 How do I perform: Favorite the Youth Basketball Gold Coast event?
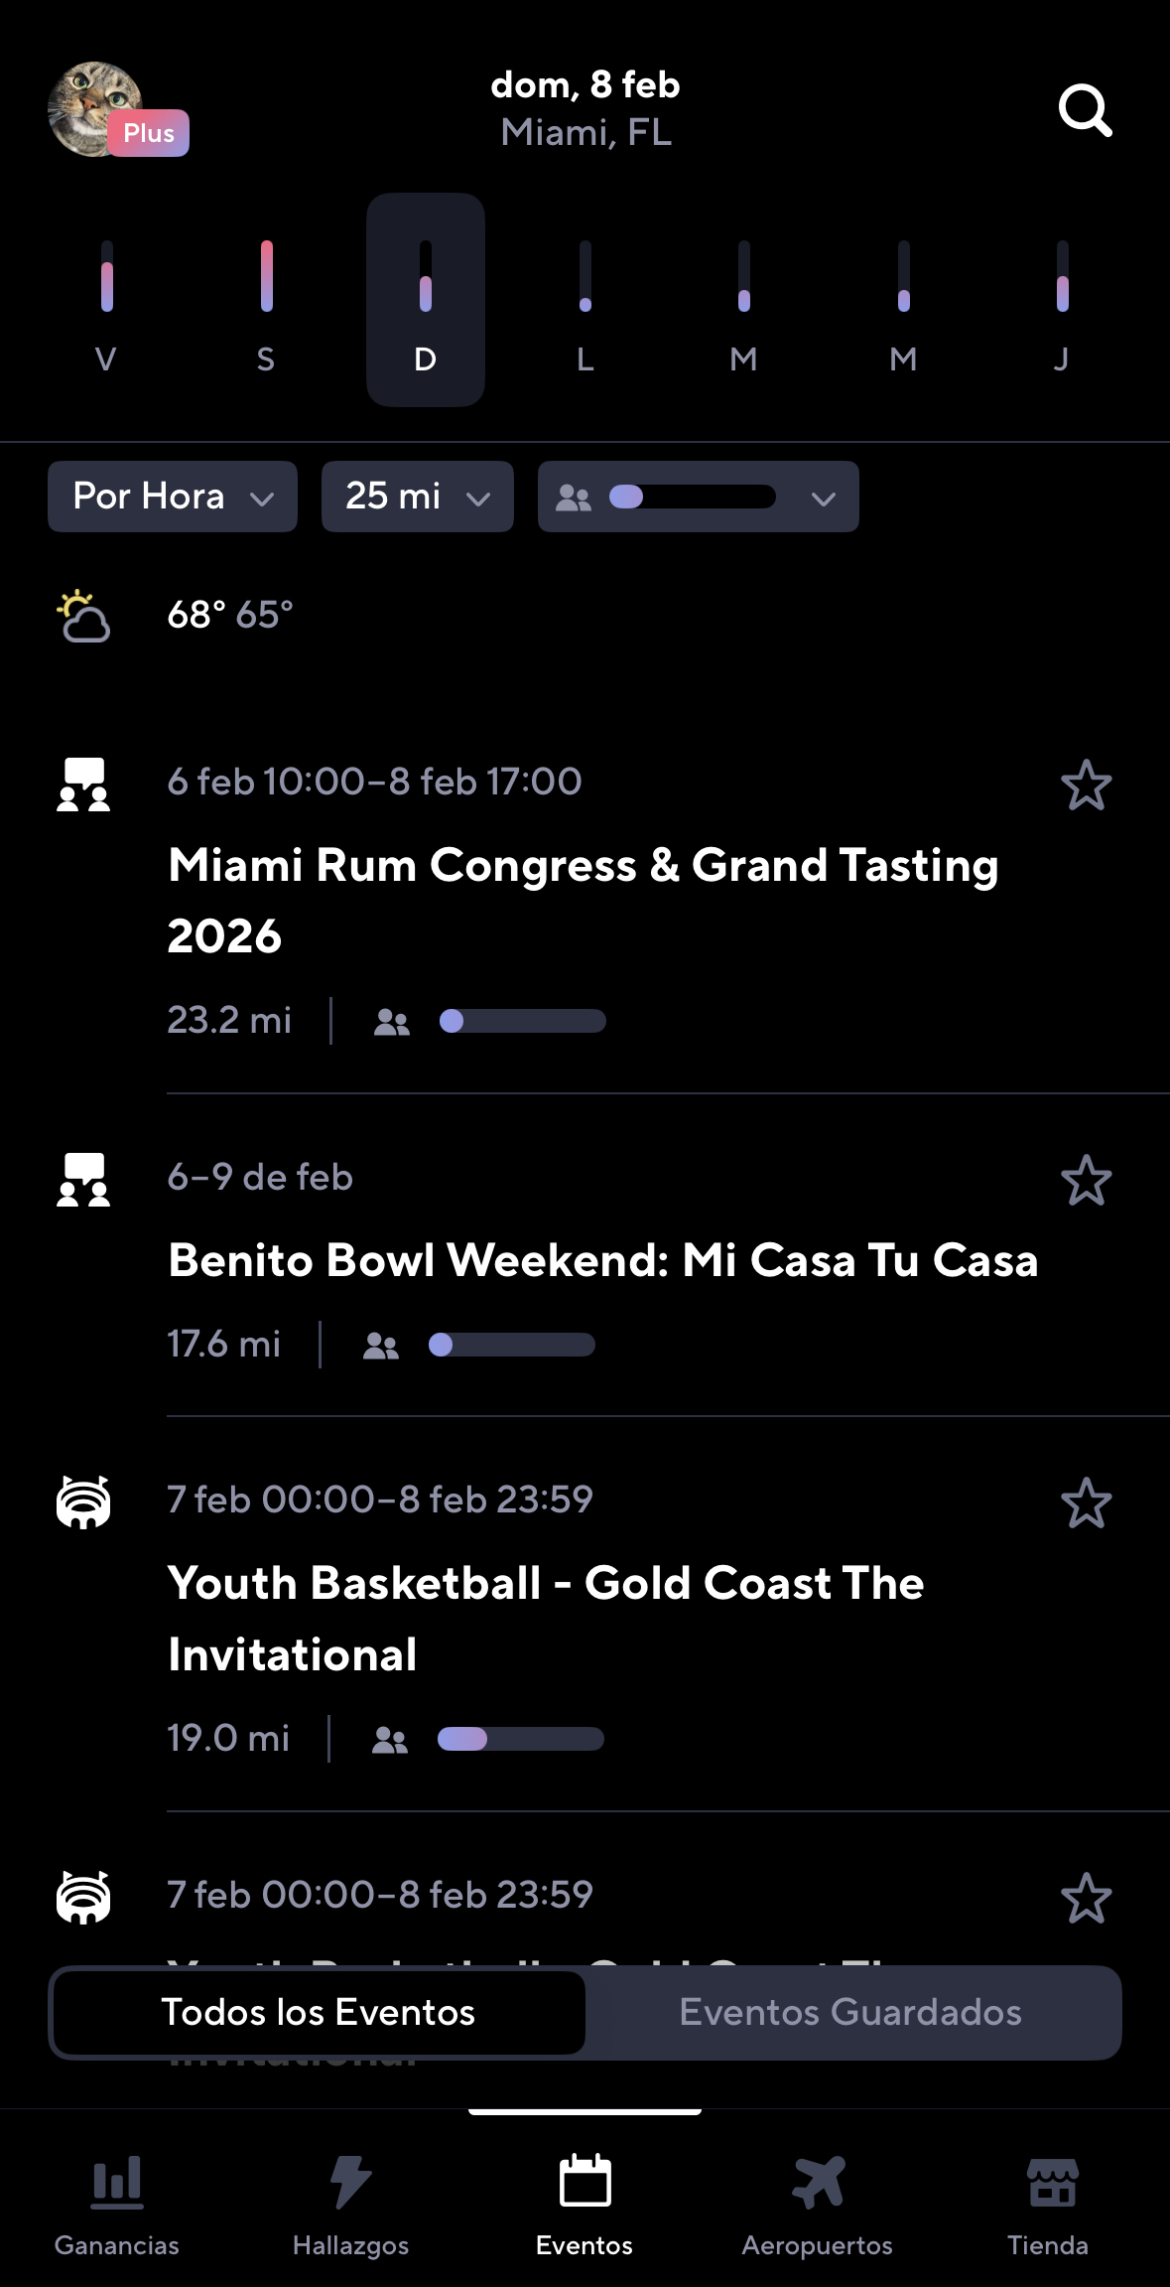1086,1502
